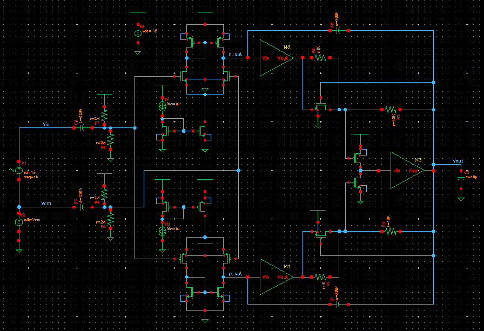484x331 pixels.
Task: Select the Vin input coupling capacitor
Action: click(x=82, y=129)
